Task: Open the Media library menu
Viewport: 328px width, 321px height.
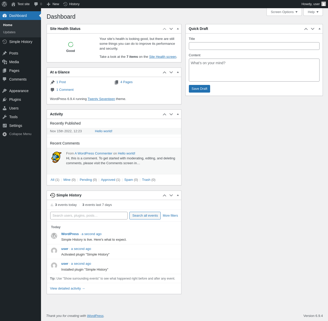Action: tap(20, 62)
